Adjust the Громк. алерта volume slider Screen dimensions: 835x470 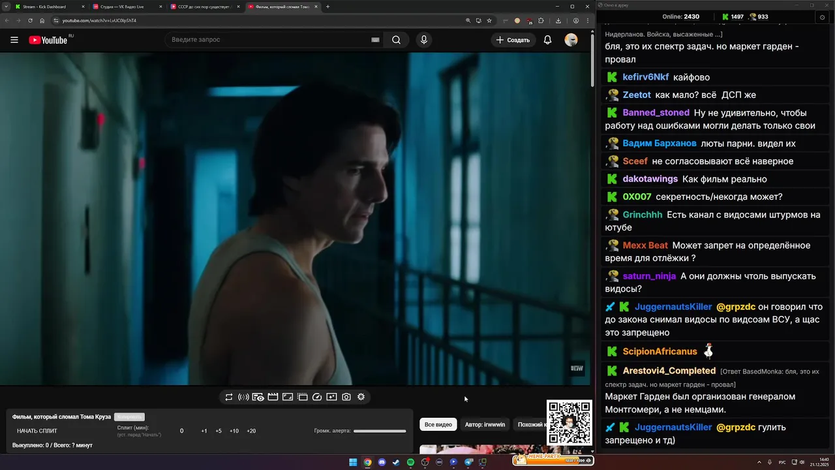click(x=380, y=431)
